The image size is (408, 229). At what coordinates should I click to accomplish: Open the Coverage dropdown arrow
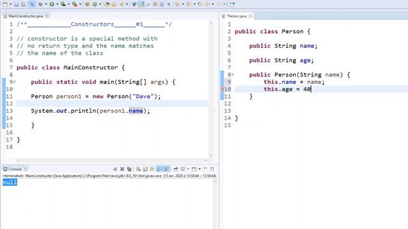pos(69,4)
